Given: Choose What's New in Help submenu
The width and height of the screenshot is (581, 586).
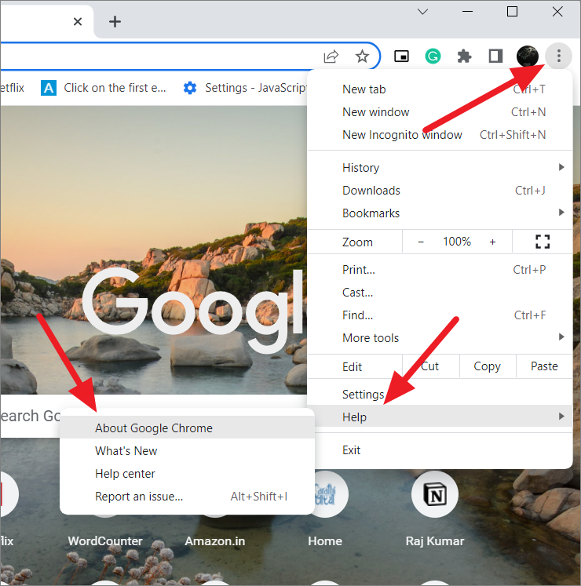Looking at the screenshot, I should (x=187, y=451).
